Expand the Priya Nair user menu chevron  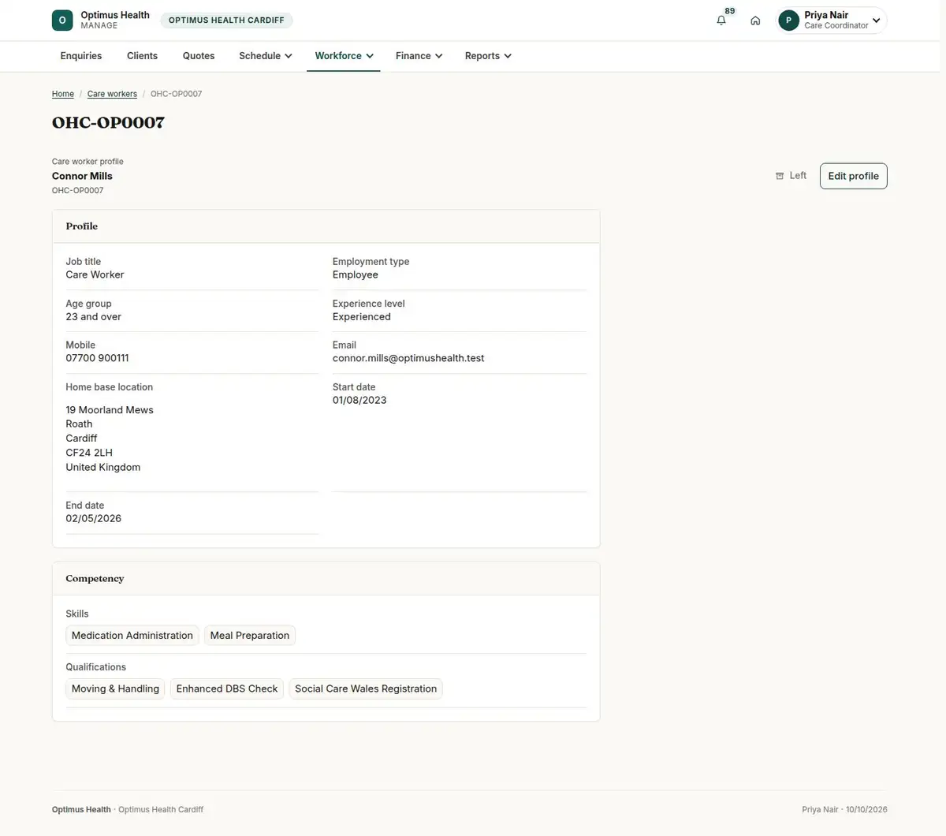coord(876,21)
